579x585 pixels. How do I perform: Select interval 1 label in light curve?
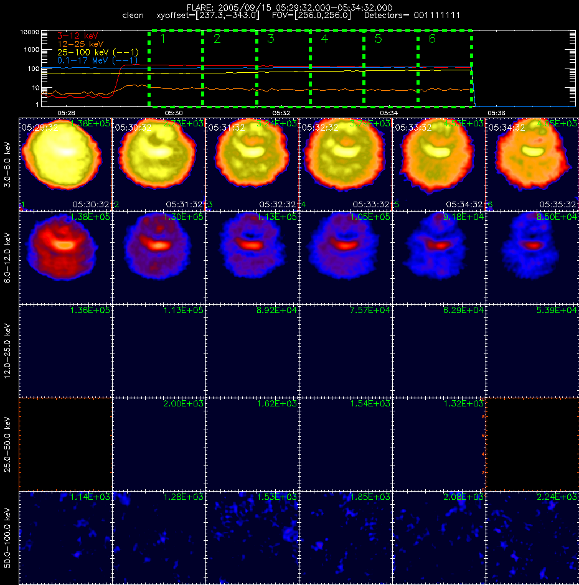[x=162, y=39]
